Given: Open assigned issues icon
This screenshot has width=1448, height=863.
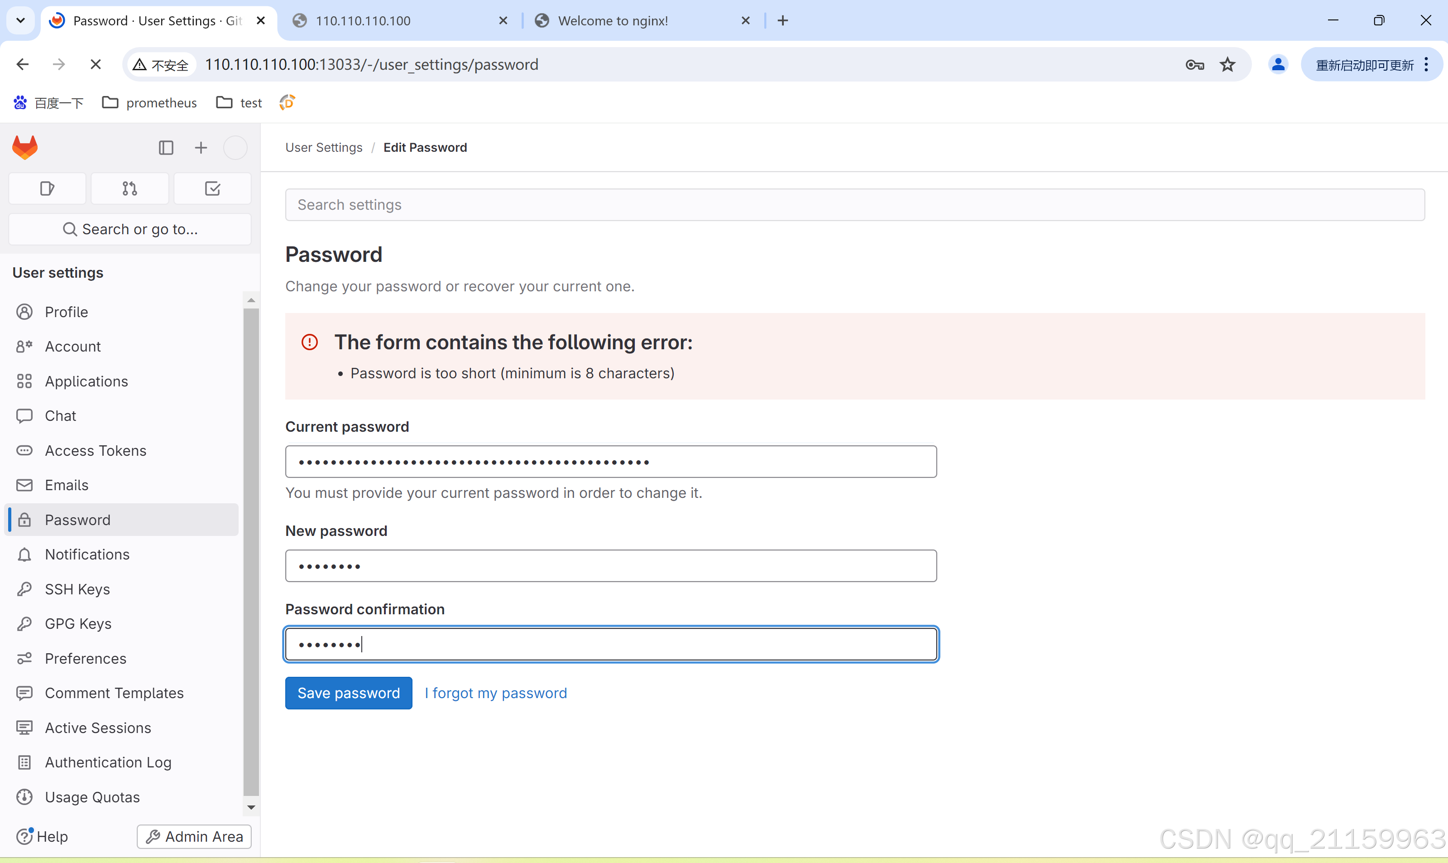Looking at the screenshot, I should (47, 188).
